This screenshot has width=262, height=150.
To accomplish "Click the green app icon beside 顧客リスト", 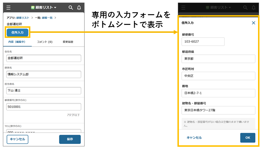I will click(x=33, y=8).
